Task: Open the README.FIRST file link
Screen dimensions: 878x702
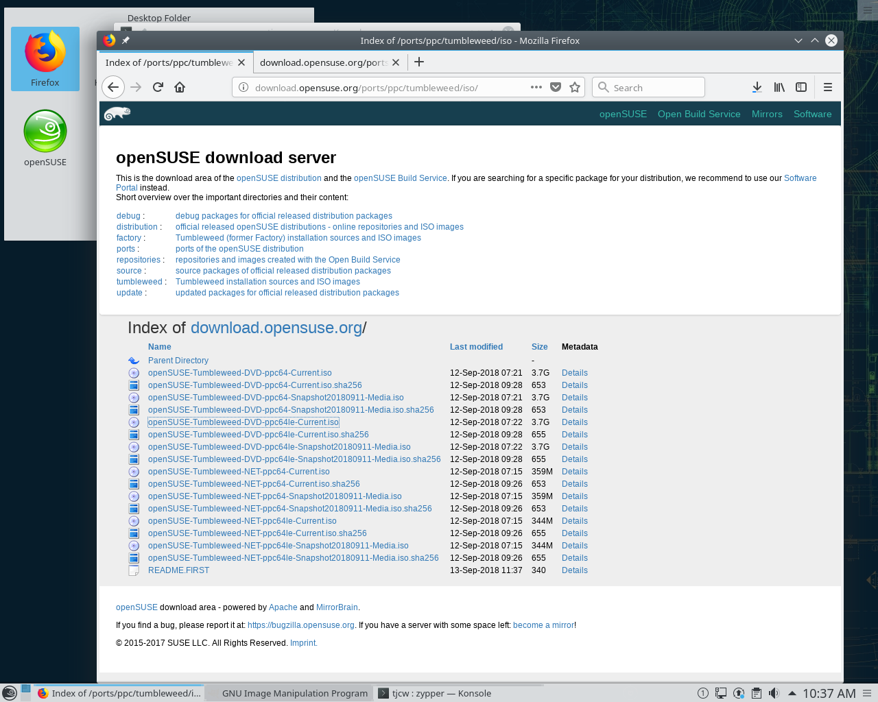Action: (178, 570)
